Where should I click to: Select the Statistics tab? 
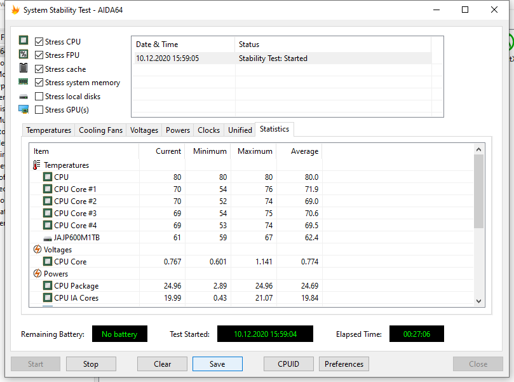pyautogui.click(x=274, y=129)
